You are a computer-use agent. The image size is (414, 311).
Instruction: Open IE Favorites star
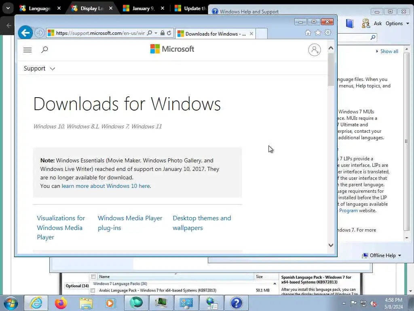tap(318, 33)
